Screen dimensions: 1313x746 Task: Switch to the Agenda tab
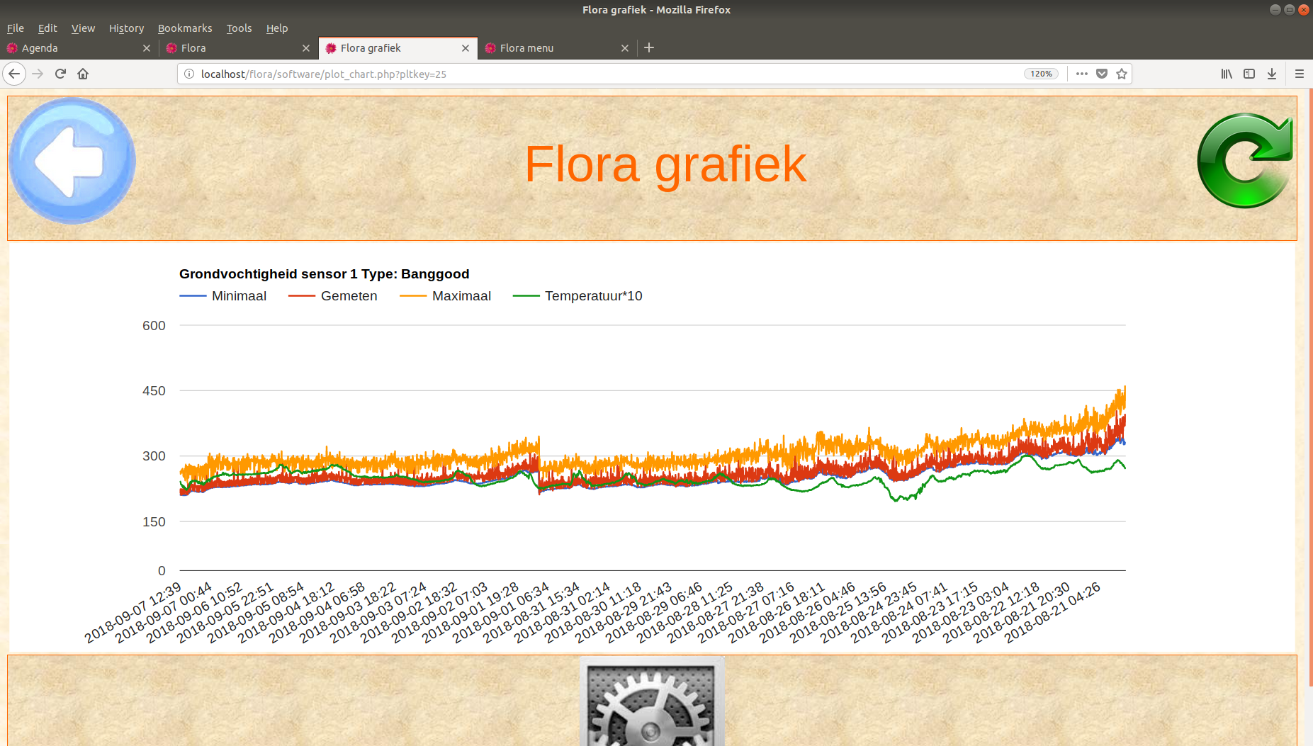[71, 48]
